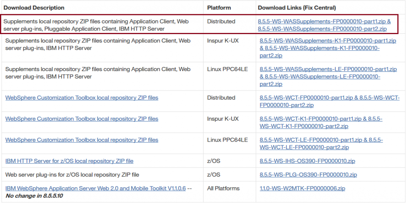The image size is (407, 204).
Task: Open IBM HTTP Server for z/OS repository link
Action: (69, 161)
